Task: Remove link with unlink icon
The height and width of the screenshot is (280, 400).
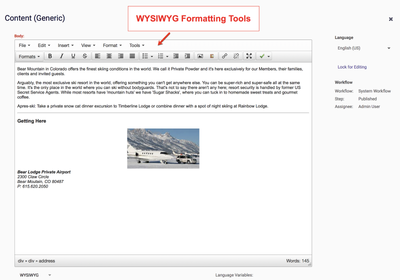Action: [236, 56]
